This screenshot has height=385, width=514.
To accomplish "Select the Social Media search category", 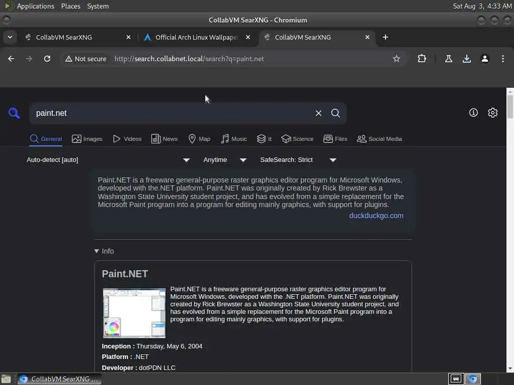I will pos(379,139).
